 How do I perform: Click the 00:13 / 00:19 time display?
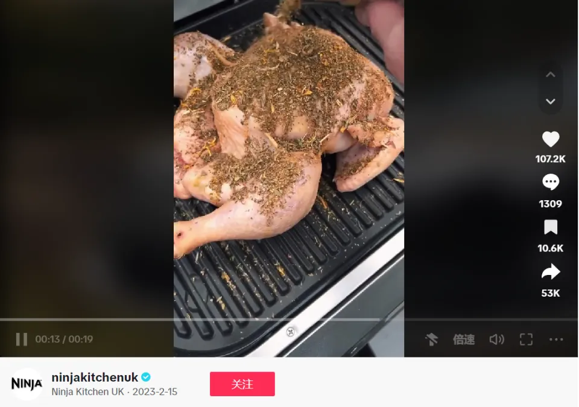click(x=64, y=339)
